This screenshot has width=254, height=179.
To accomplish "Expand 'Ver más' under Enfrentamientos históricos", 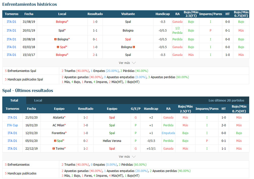I will click(127, 63).
